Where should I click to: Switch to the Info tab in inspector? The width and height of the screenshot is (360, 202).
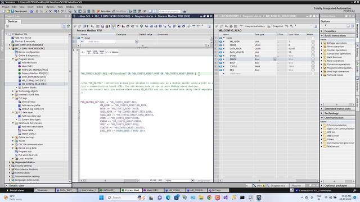(x=259, y=186)
